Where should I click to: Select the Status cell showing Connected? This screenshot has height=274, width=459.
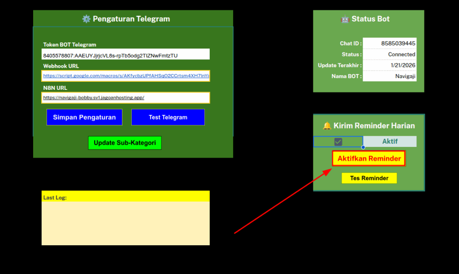click(x=390, y=54)
